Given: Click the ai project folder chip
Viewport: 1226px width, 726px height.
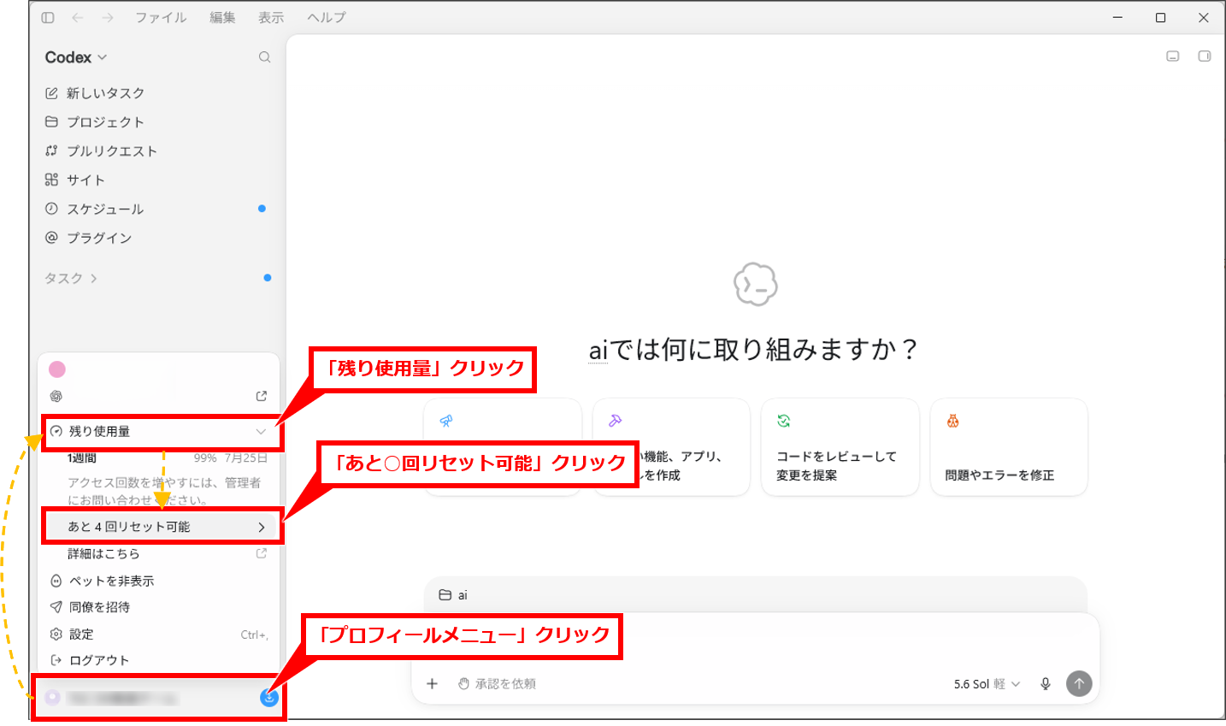Looking at the screenshot, I should click(x=453, y=596).
